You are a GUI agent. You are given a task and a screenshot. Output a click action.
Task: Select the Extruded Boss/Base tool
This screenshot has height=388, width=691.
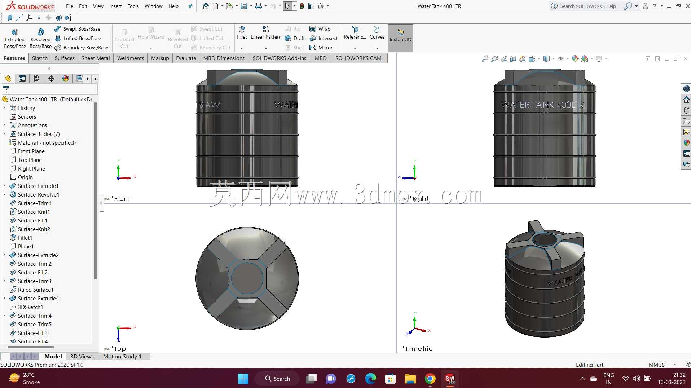tap(15, 38)
